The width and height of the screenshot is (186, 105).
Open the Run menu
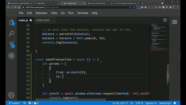tap(71, 13)
